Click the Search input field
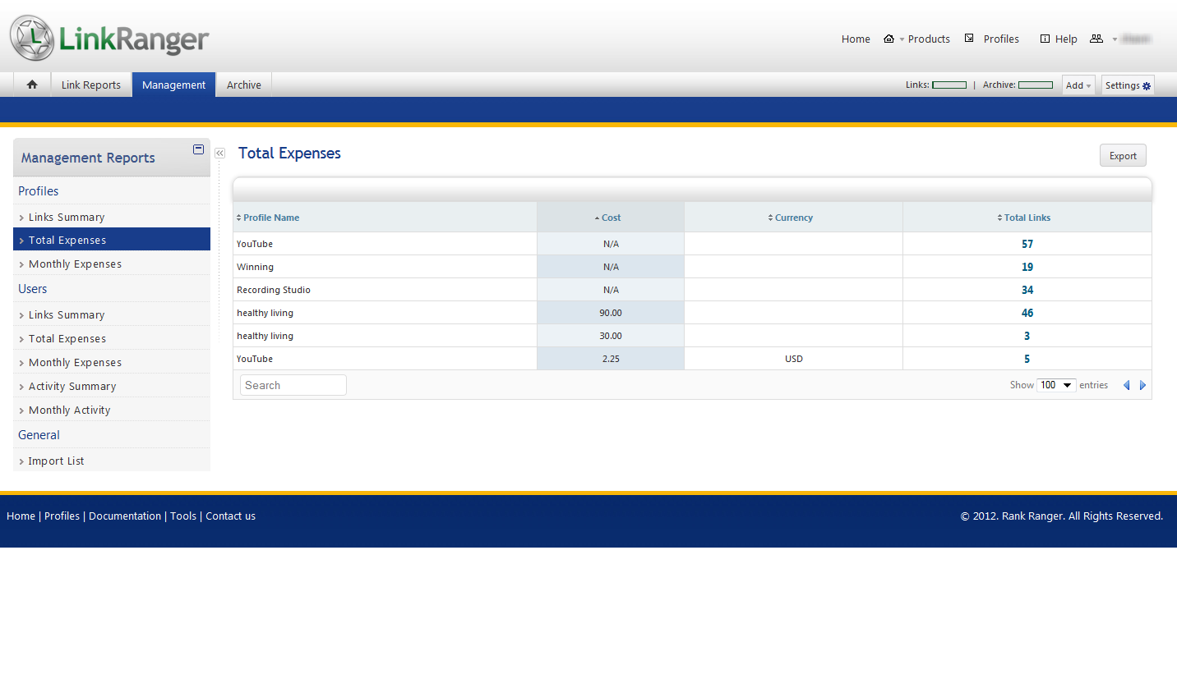1177x674 pixels. tap(293, 385)
